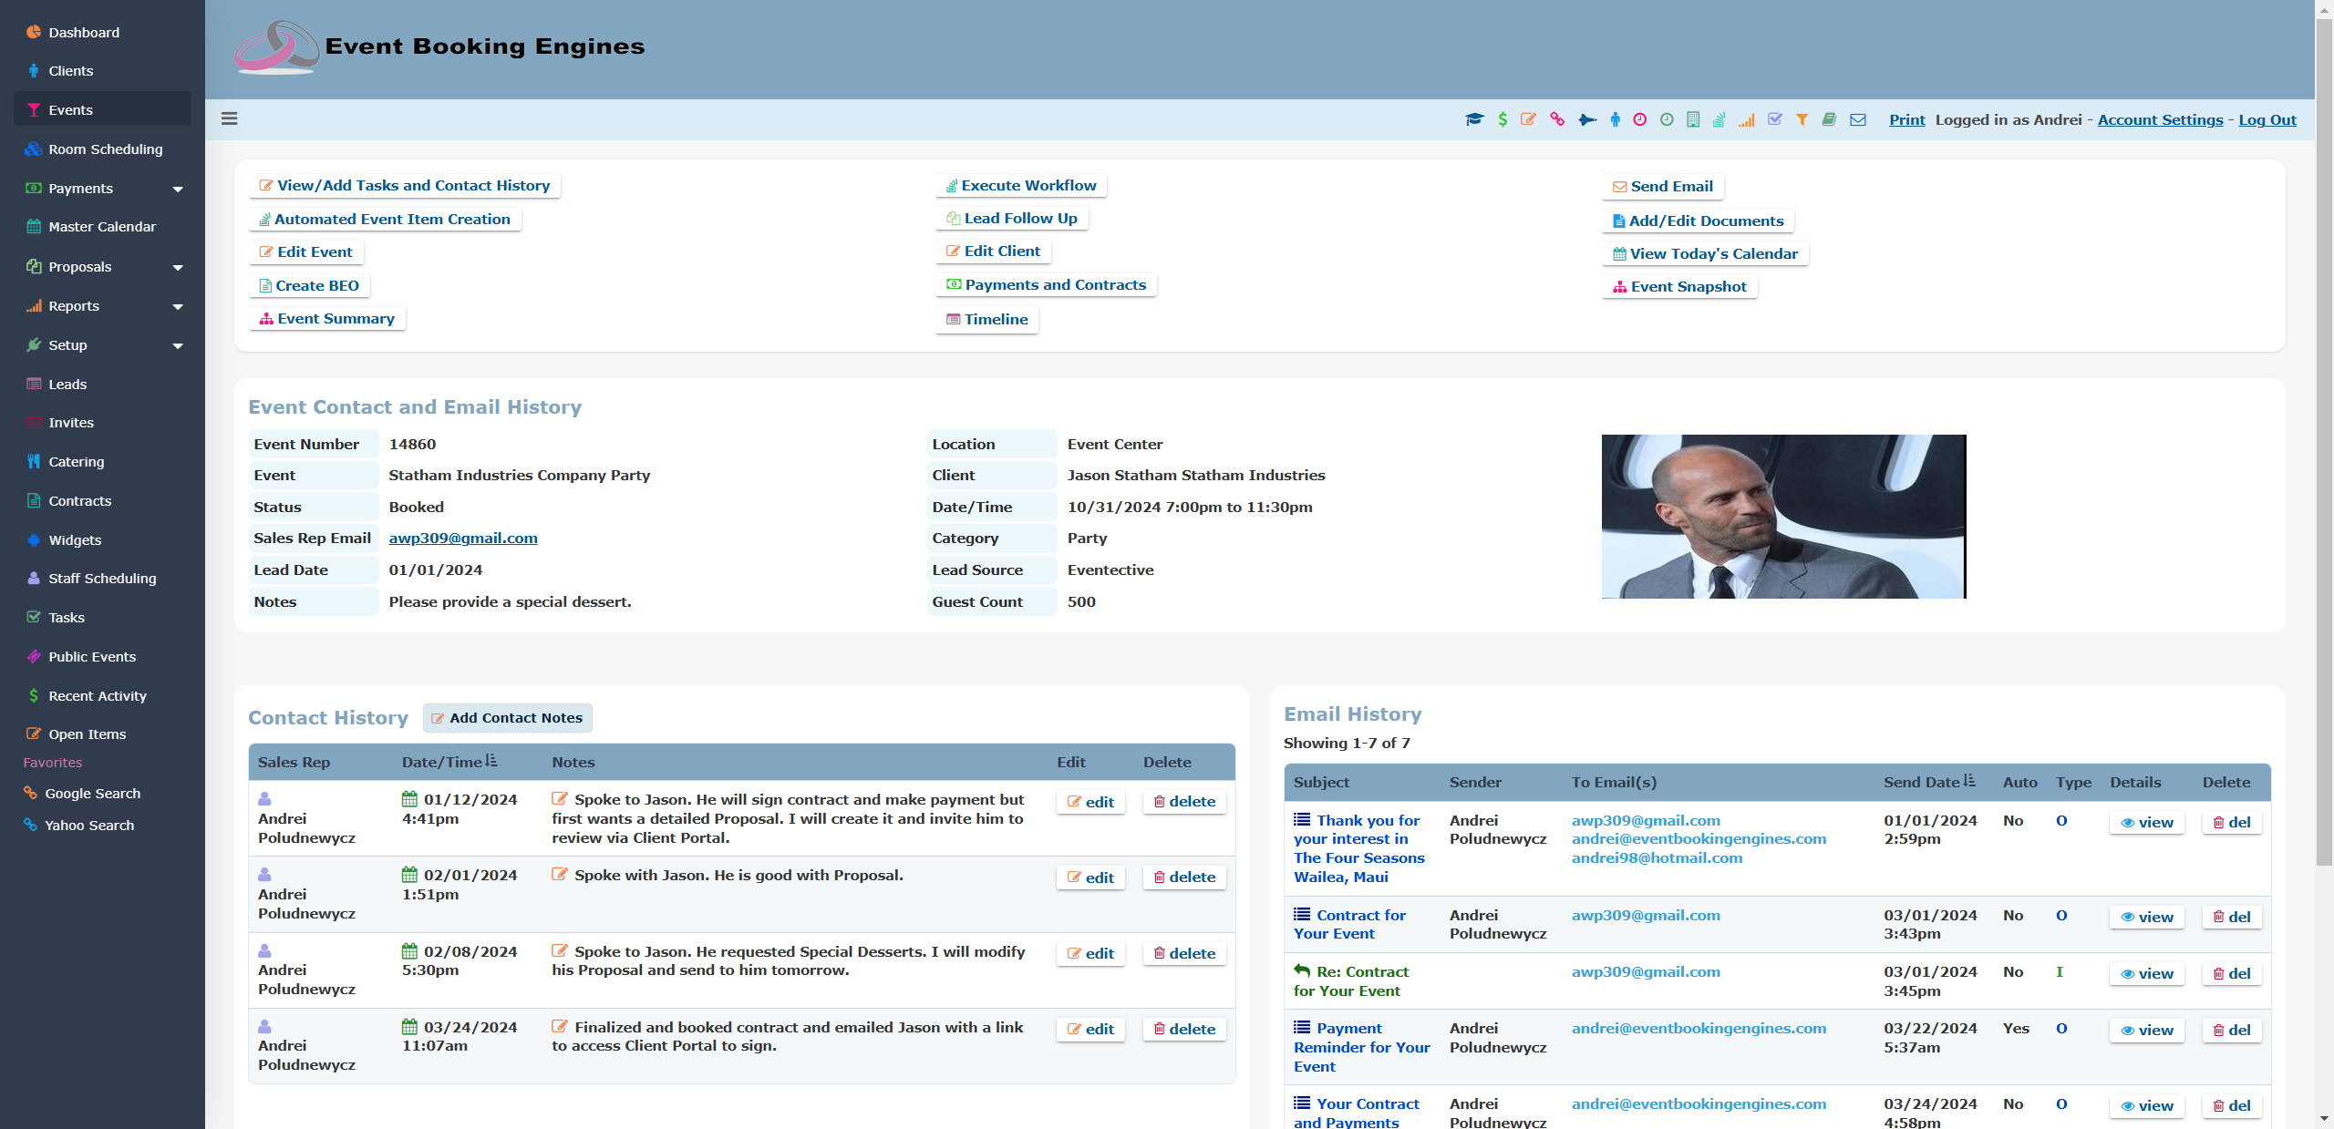This screenshot has height=1129, width=2334.
Task: Toggle the hamburger menu above the action buttons
Action: (x=229, y=119)
